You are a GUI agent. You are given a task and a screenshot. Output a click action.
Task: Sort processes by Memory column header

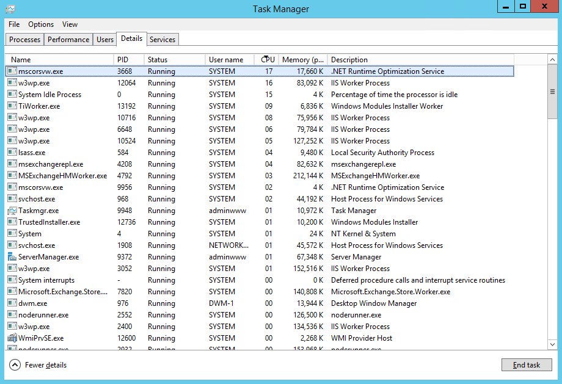(x=303, y=60)
